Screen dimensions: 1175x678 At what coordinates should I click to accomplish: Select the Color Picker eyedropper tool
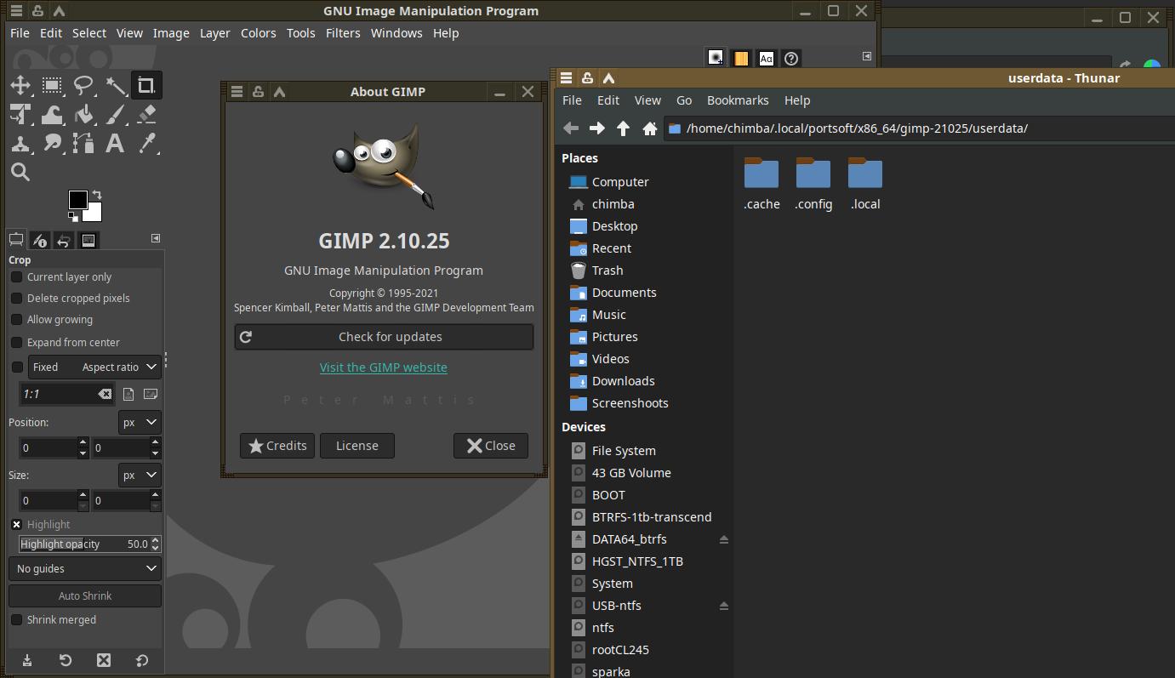[x=146, y=143]
